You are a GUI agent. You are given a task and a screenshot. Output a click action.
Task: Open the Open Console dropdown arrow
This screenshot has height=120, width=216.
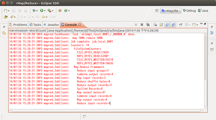(197, 25)
